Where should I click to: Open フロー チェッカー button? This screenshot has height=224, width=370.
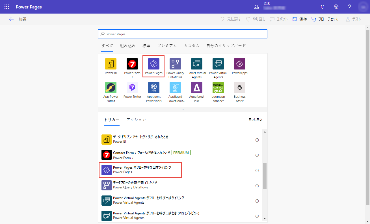[326, 19]
